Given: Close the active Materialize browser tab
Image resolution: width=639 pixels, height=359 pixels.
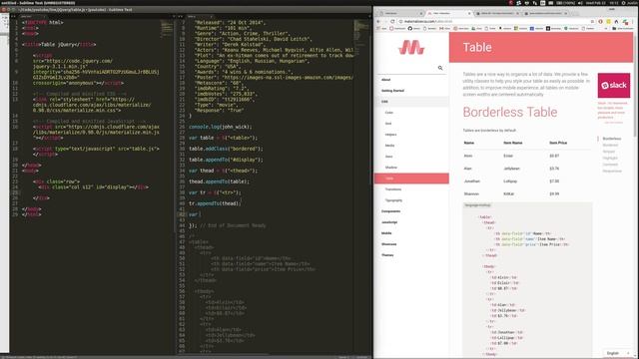Looking at the screenshot, I should tap(469, 13).
